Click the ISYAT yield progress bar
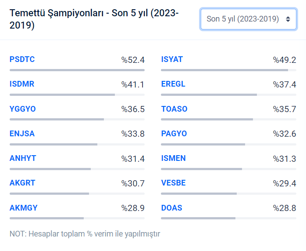Image resolution: width=306 pixels, height=251 pixels. [229, 70]
